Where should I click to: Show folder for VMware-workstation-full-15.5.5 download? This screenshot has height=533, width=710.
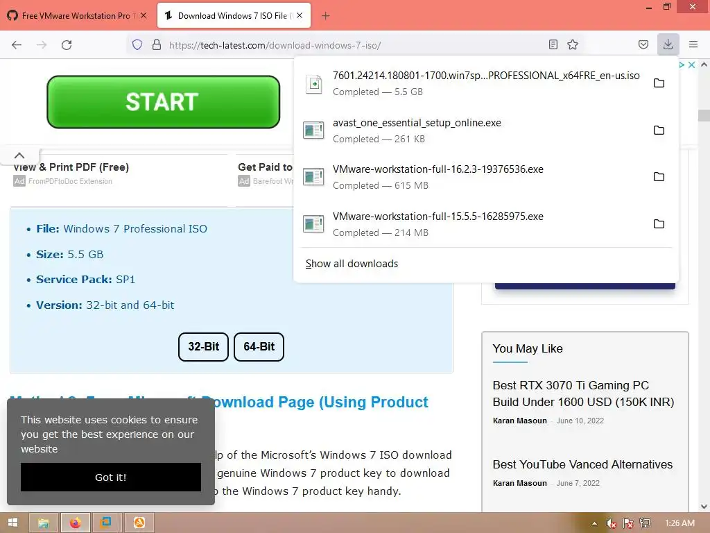coord(659,224)
